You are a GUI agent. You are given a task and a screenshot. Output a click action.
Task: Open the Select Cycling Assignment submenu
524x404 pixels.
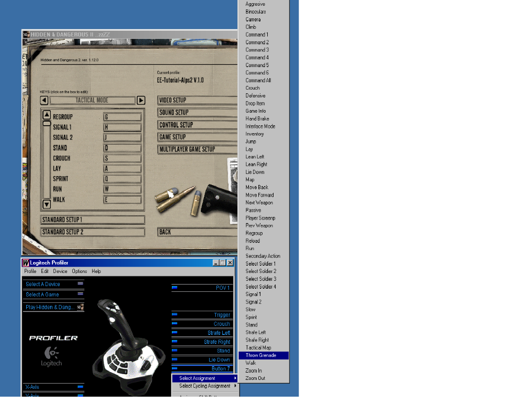click(205, 386)
